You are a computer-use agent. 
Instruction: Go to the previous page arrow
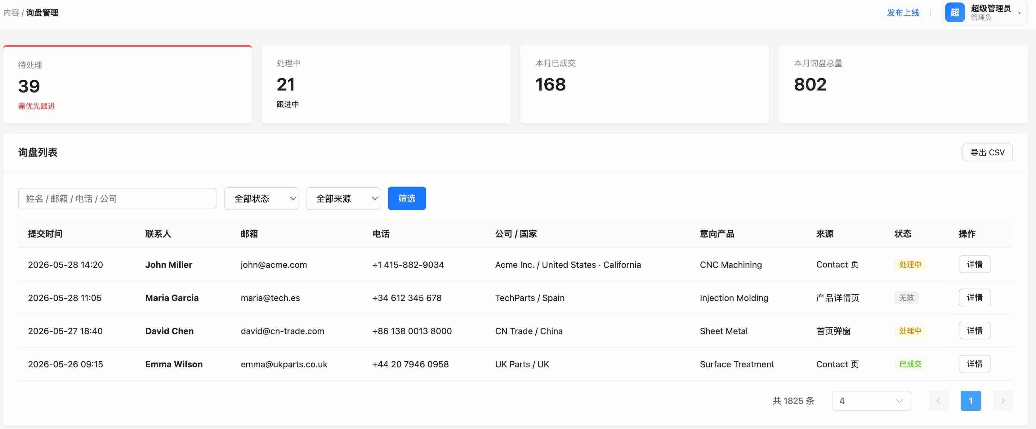(938, 401)
